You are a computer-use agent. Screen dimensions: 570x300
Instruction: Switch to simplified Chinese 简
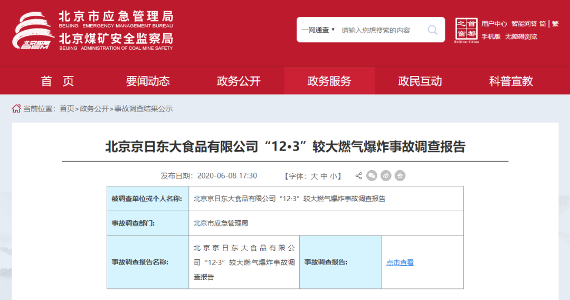tap(543, 24)
